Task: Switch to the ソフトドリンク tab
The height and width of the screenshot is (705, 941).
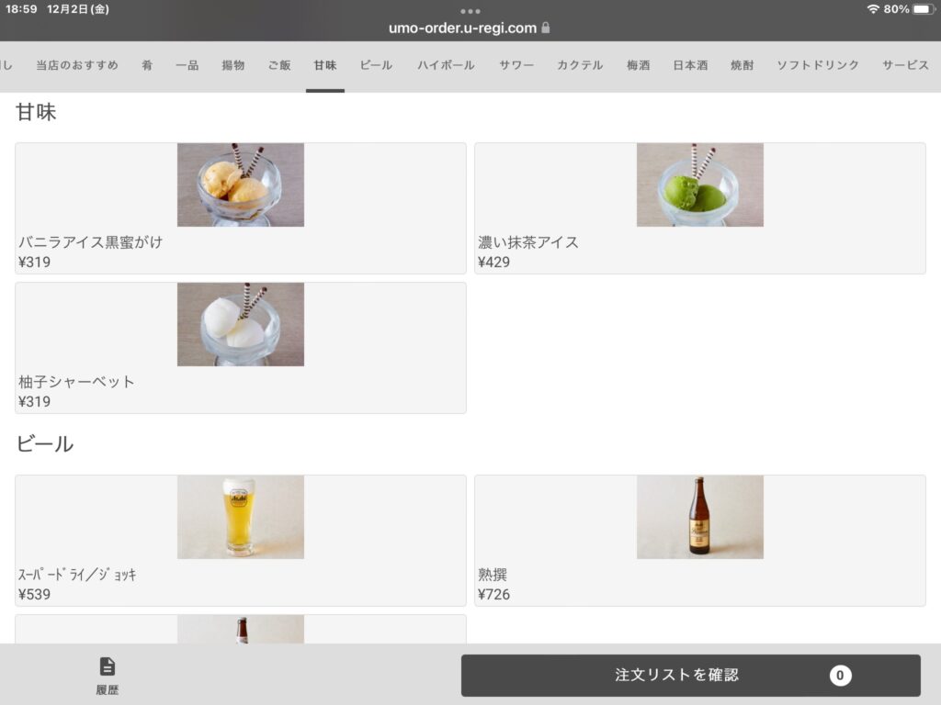Action: (x=818, y=65)
